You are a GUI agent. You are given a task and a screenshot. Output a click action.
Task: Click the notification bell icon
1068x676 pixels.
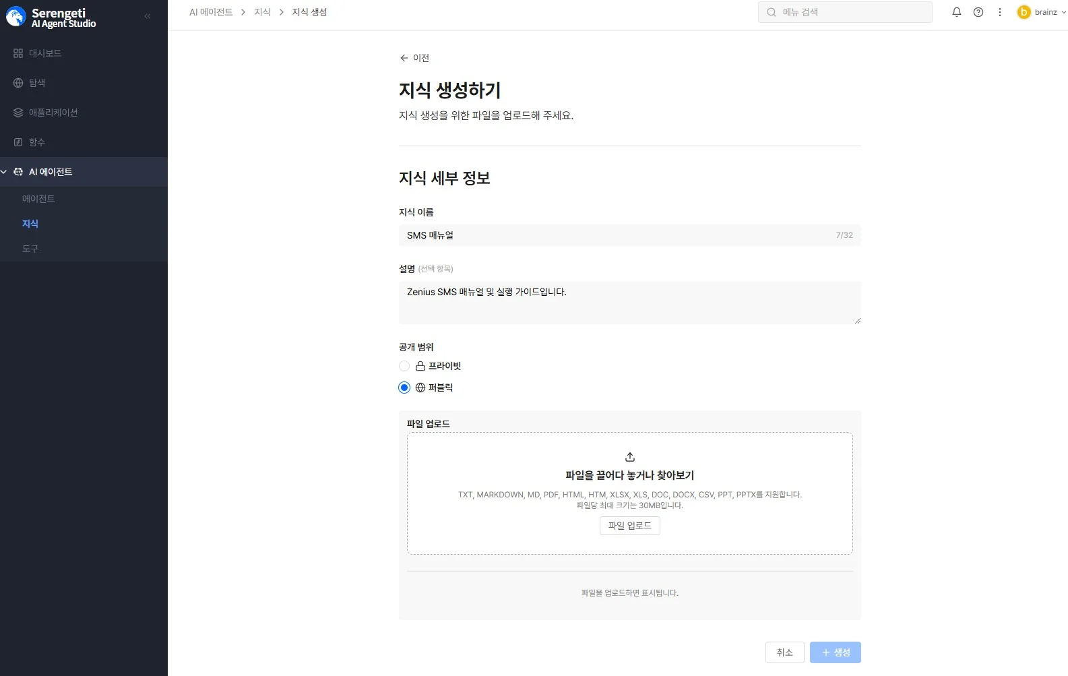coord(956,12)
